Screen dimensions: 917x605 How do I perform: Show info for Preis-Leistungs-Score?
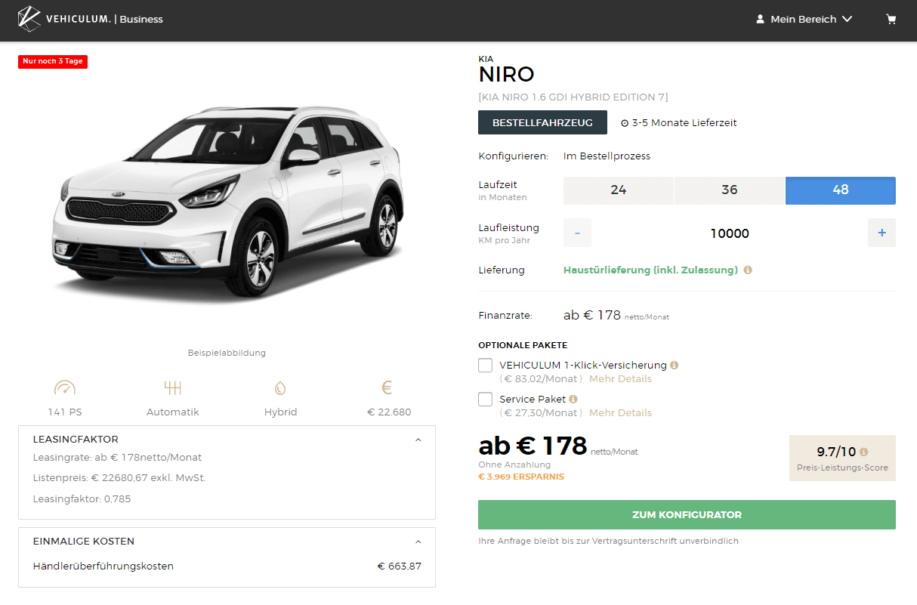tap(863, 452)
